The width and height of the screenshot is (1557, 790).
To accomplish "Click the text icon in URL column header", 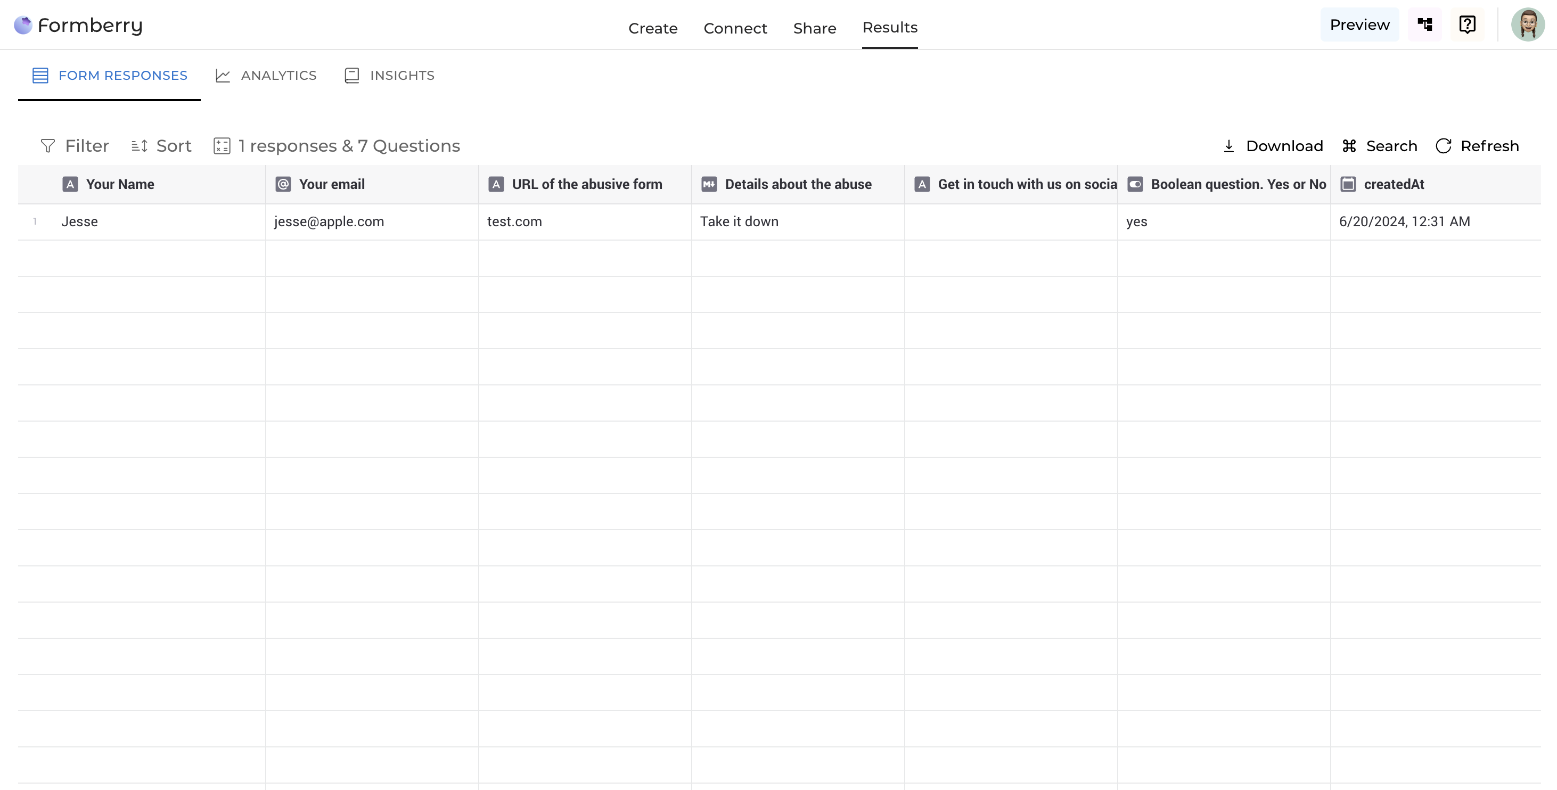I will tap(496, 184).
